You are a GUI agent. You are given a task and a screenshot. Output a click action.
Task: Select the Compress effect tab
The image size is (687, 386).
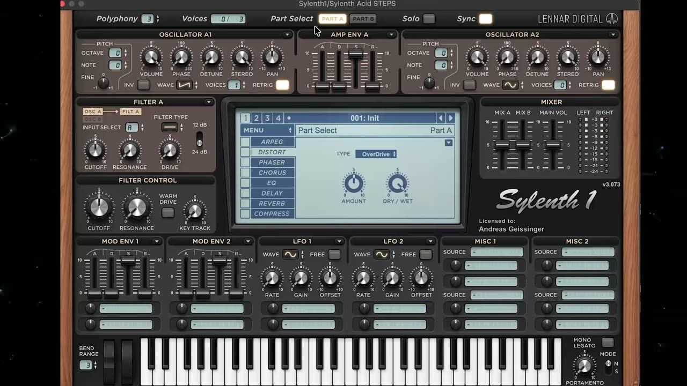click(272, 214)
